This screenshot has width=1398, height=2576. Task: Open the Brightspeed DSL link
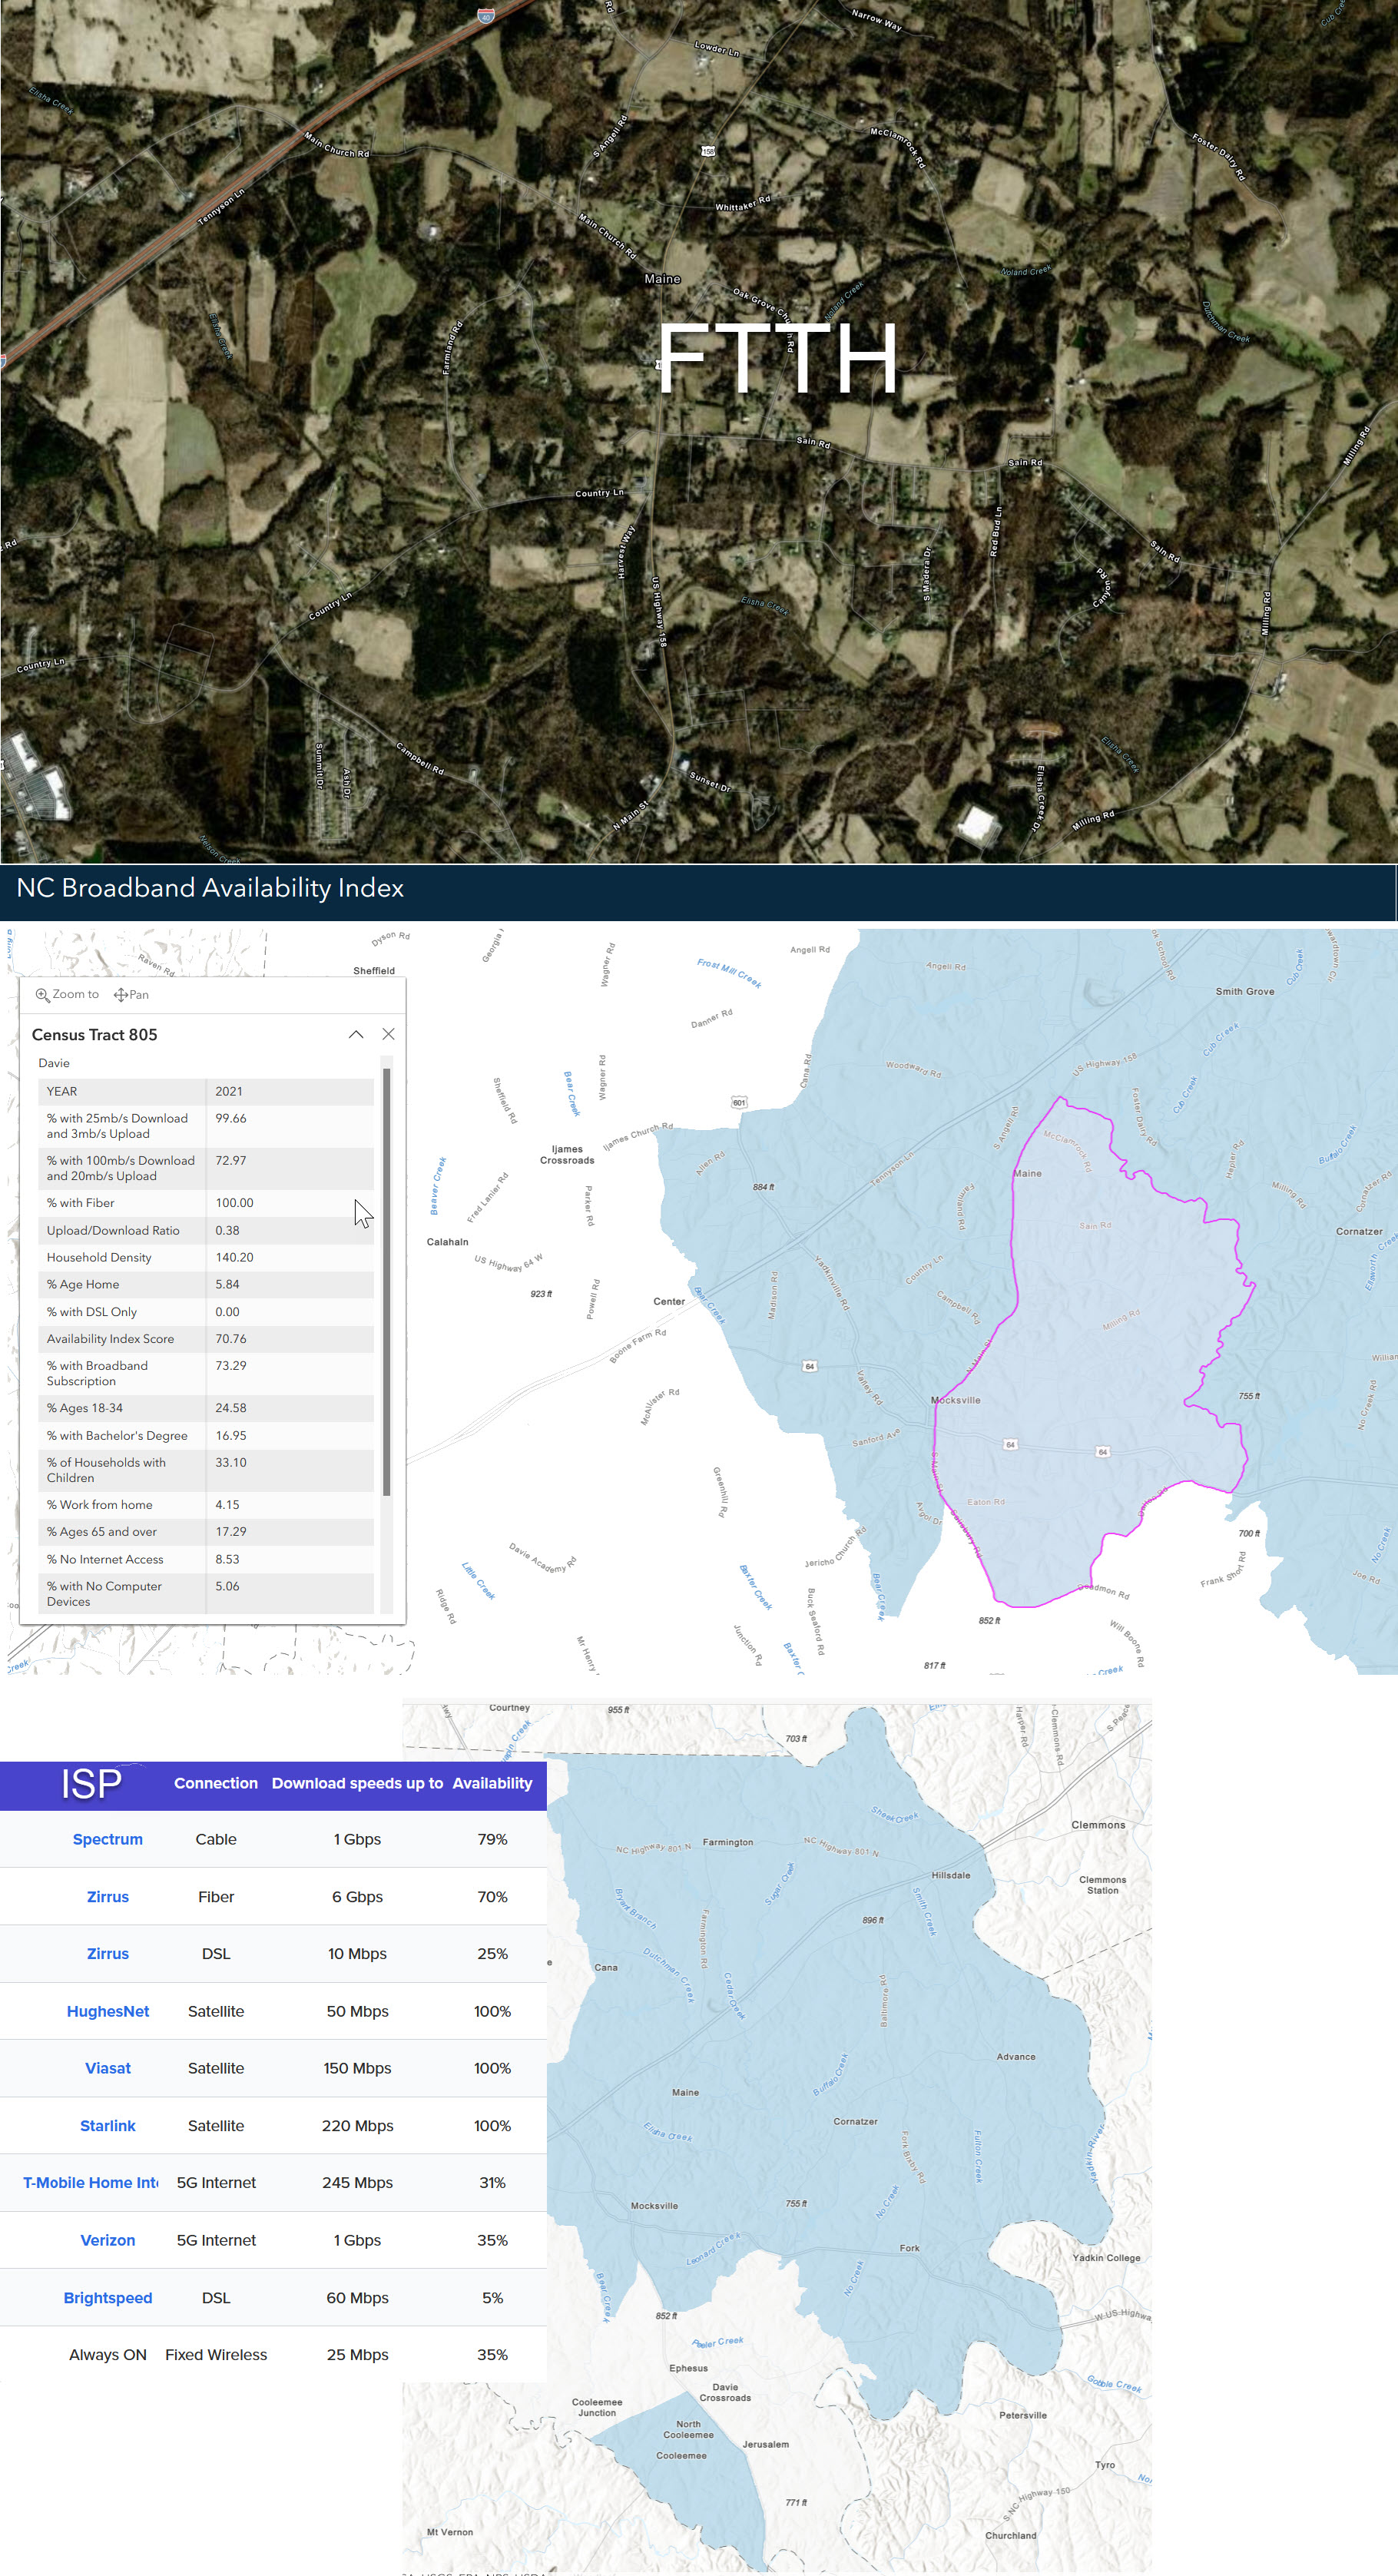point(108,2298)
